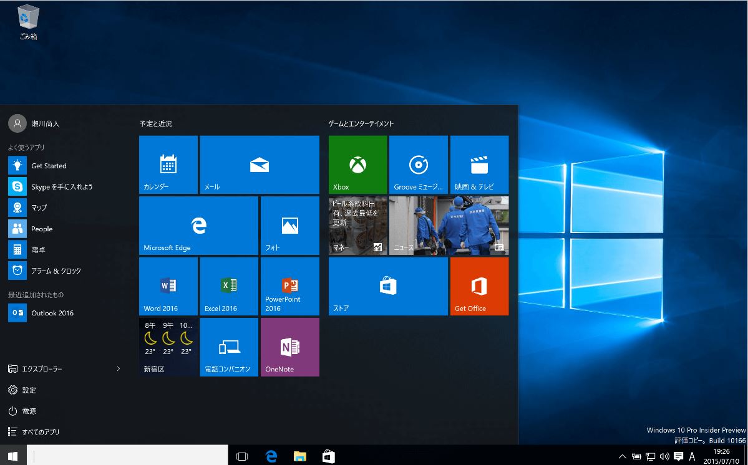Open the green Xbox tile
748x465 pixels.
(x=358, y=165)
